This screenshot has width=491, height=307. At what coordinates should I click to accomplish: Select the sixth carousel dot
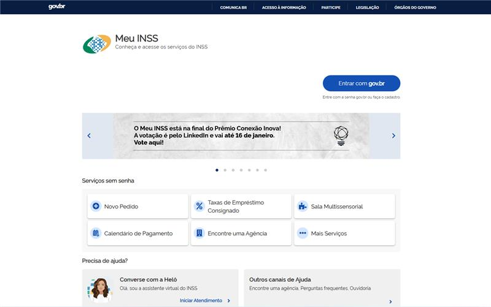pos(257,170)
